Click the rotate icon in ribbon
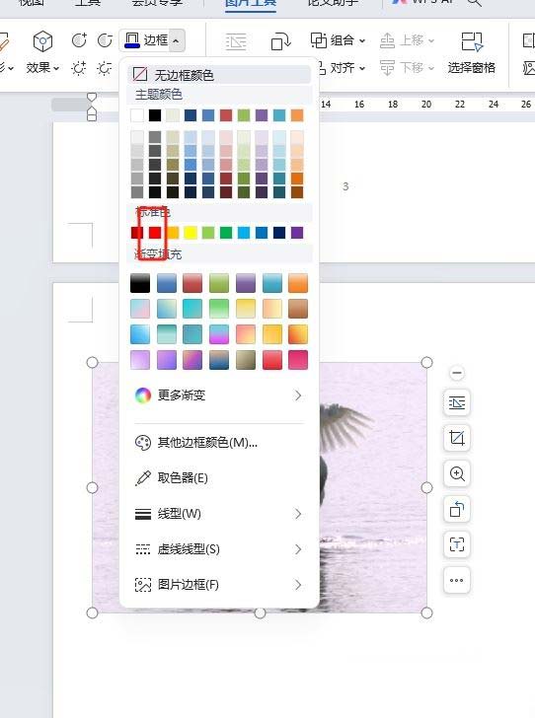535x718 pixels. [280, 41]
